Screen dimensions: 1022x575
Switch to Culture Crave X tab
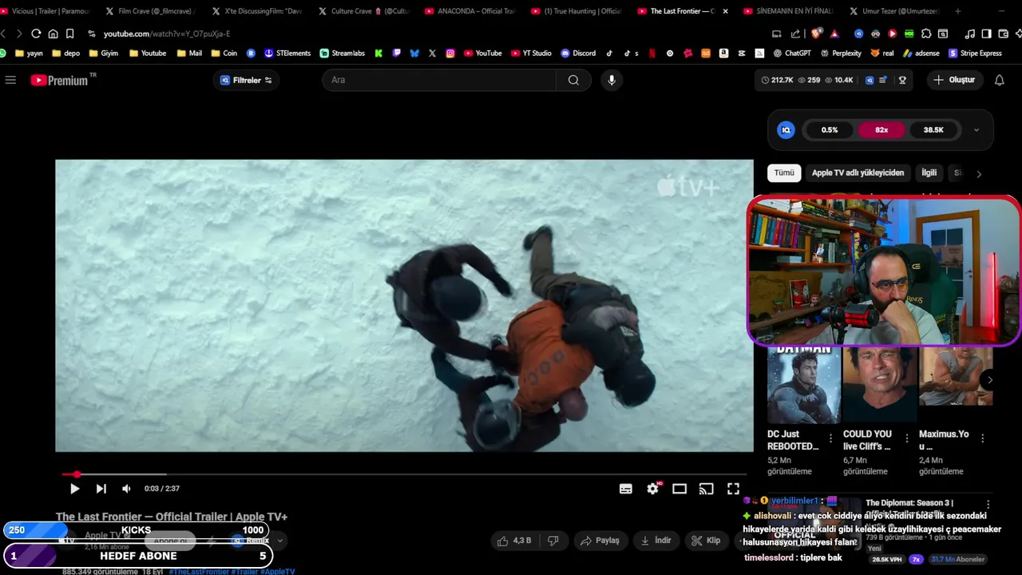(363, 11)
